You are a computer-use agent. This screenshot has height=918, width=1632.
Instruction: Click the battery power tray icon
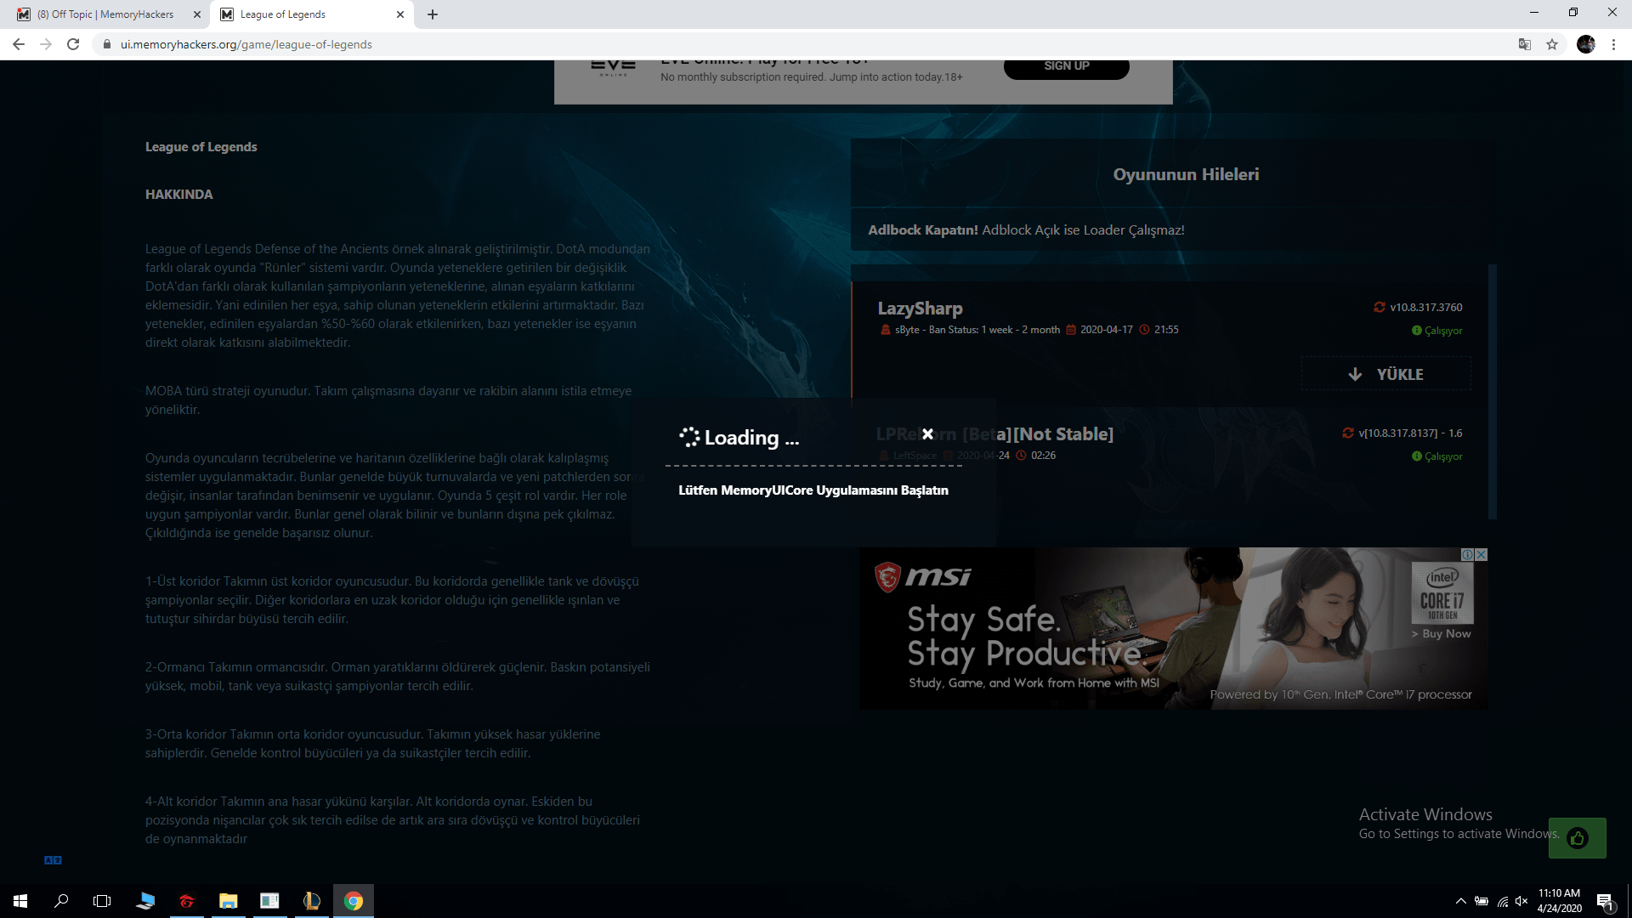tap(1482, 901)
